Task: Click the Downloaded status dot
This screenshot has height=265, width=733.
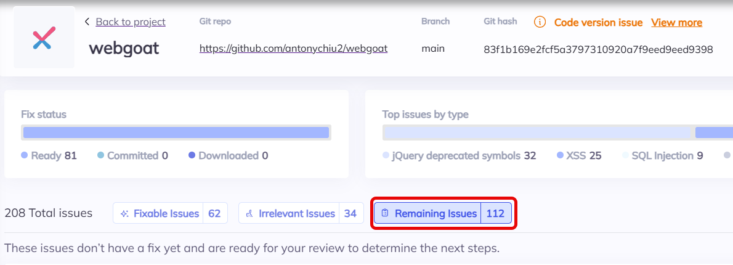Action: coord(192,155)
